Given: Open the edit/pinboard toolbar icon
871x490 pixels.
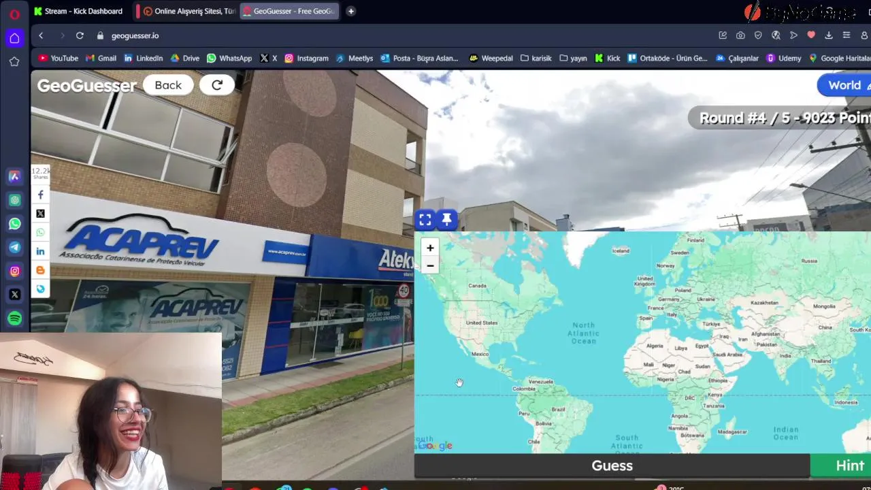Looking at the screenshot, I should click(x=723, y=35).
